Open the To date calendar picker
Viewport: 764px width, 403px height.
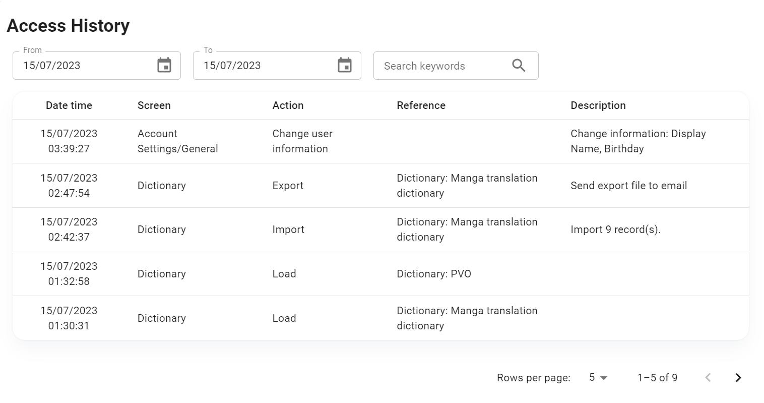[x=345, y=65]
